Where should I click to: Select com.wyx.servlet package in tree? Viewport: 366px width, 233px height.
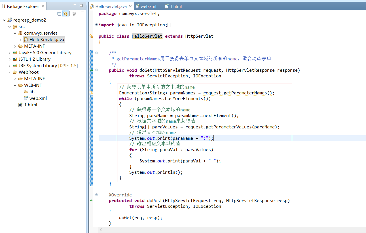pos(41,33)
